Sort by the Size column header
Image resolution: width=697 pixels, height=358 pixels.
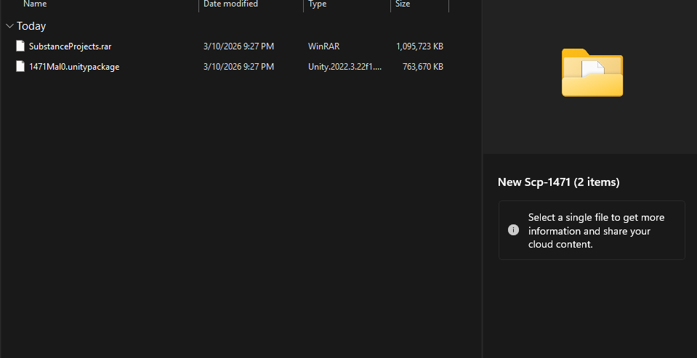click(403, 4)
